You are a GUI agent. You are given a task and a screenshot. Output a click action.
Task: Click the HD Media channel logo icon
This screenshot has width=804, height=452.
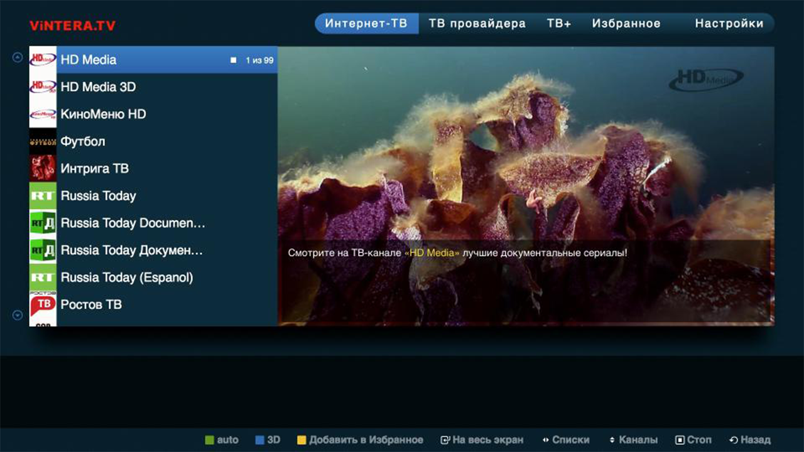click(x=43, y=60)
